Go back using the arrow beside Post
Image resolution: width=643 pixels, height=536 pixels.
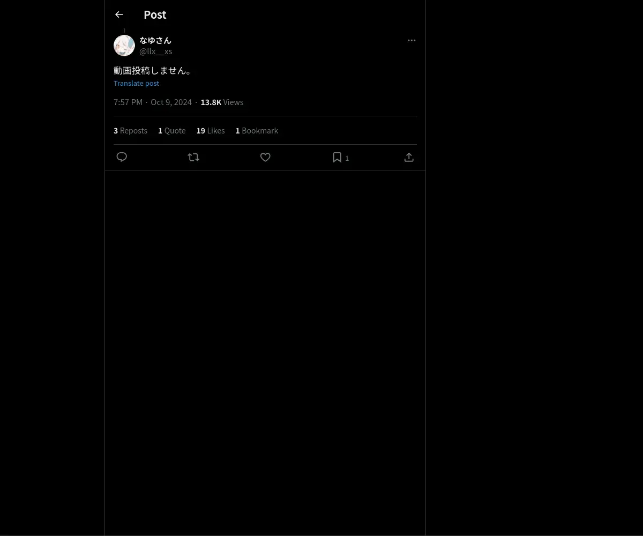pos(119,14)
